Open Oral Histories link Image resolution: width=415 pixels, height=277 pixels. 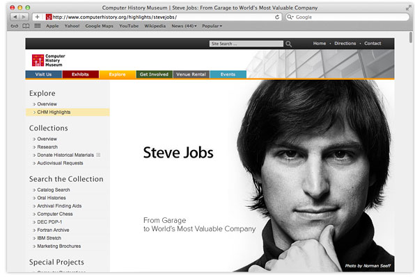point(52,198)
